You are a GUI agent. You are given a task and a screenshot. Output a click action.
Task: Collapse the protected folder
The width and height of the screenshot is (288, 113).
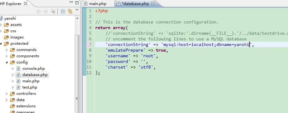coord(1,44)
